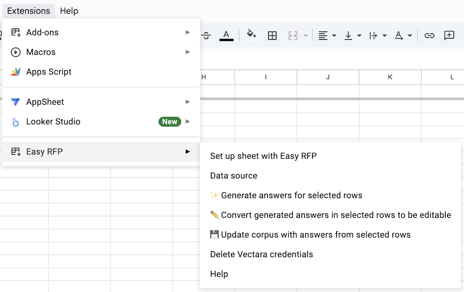
Task: Expand the Add-ons submenu arrow
Action: pyautogui.click(x=188, y=32)
